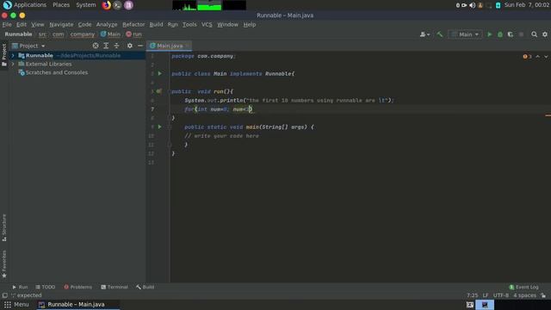Open Places menu in top panel
This screenshot has width=551, height=310.
pos(61,5)
